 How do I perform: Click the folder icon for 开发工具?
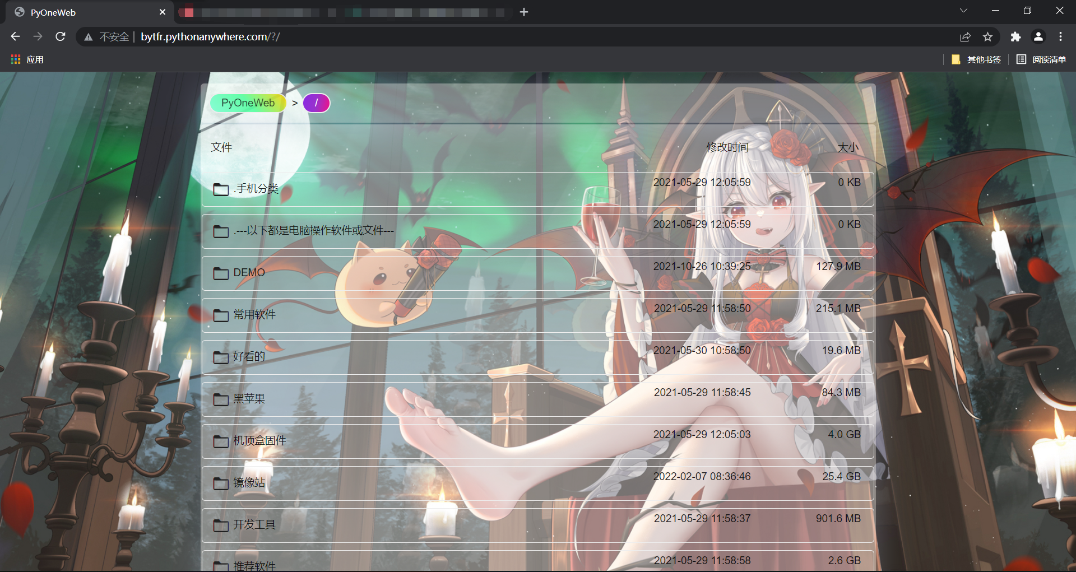(x=221, y=526)
